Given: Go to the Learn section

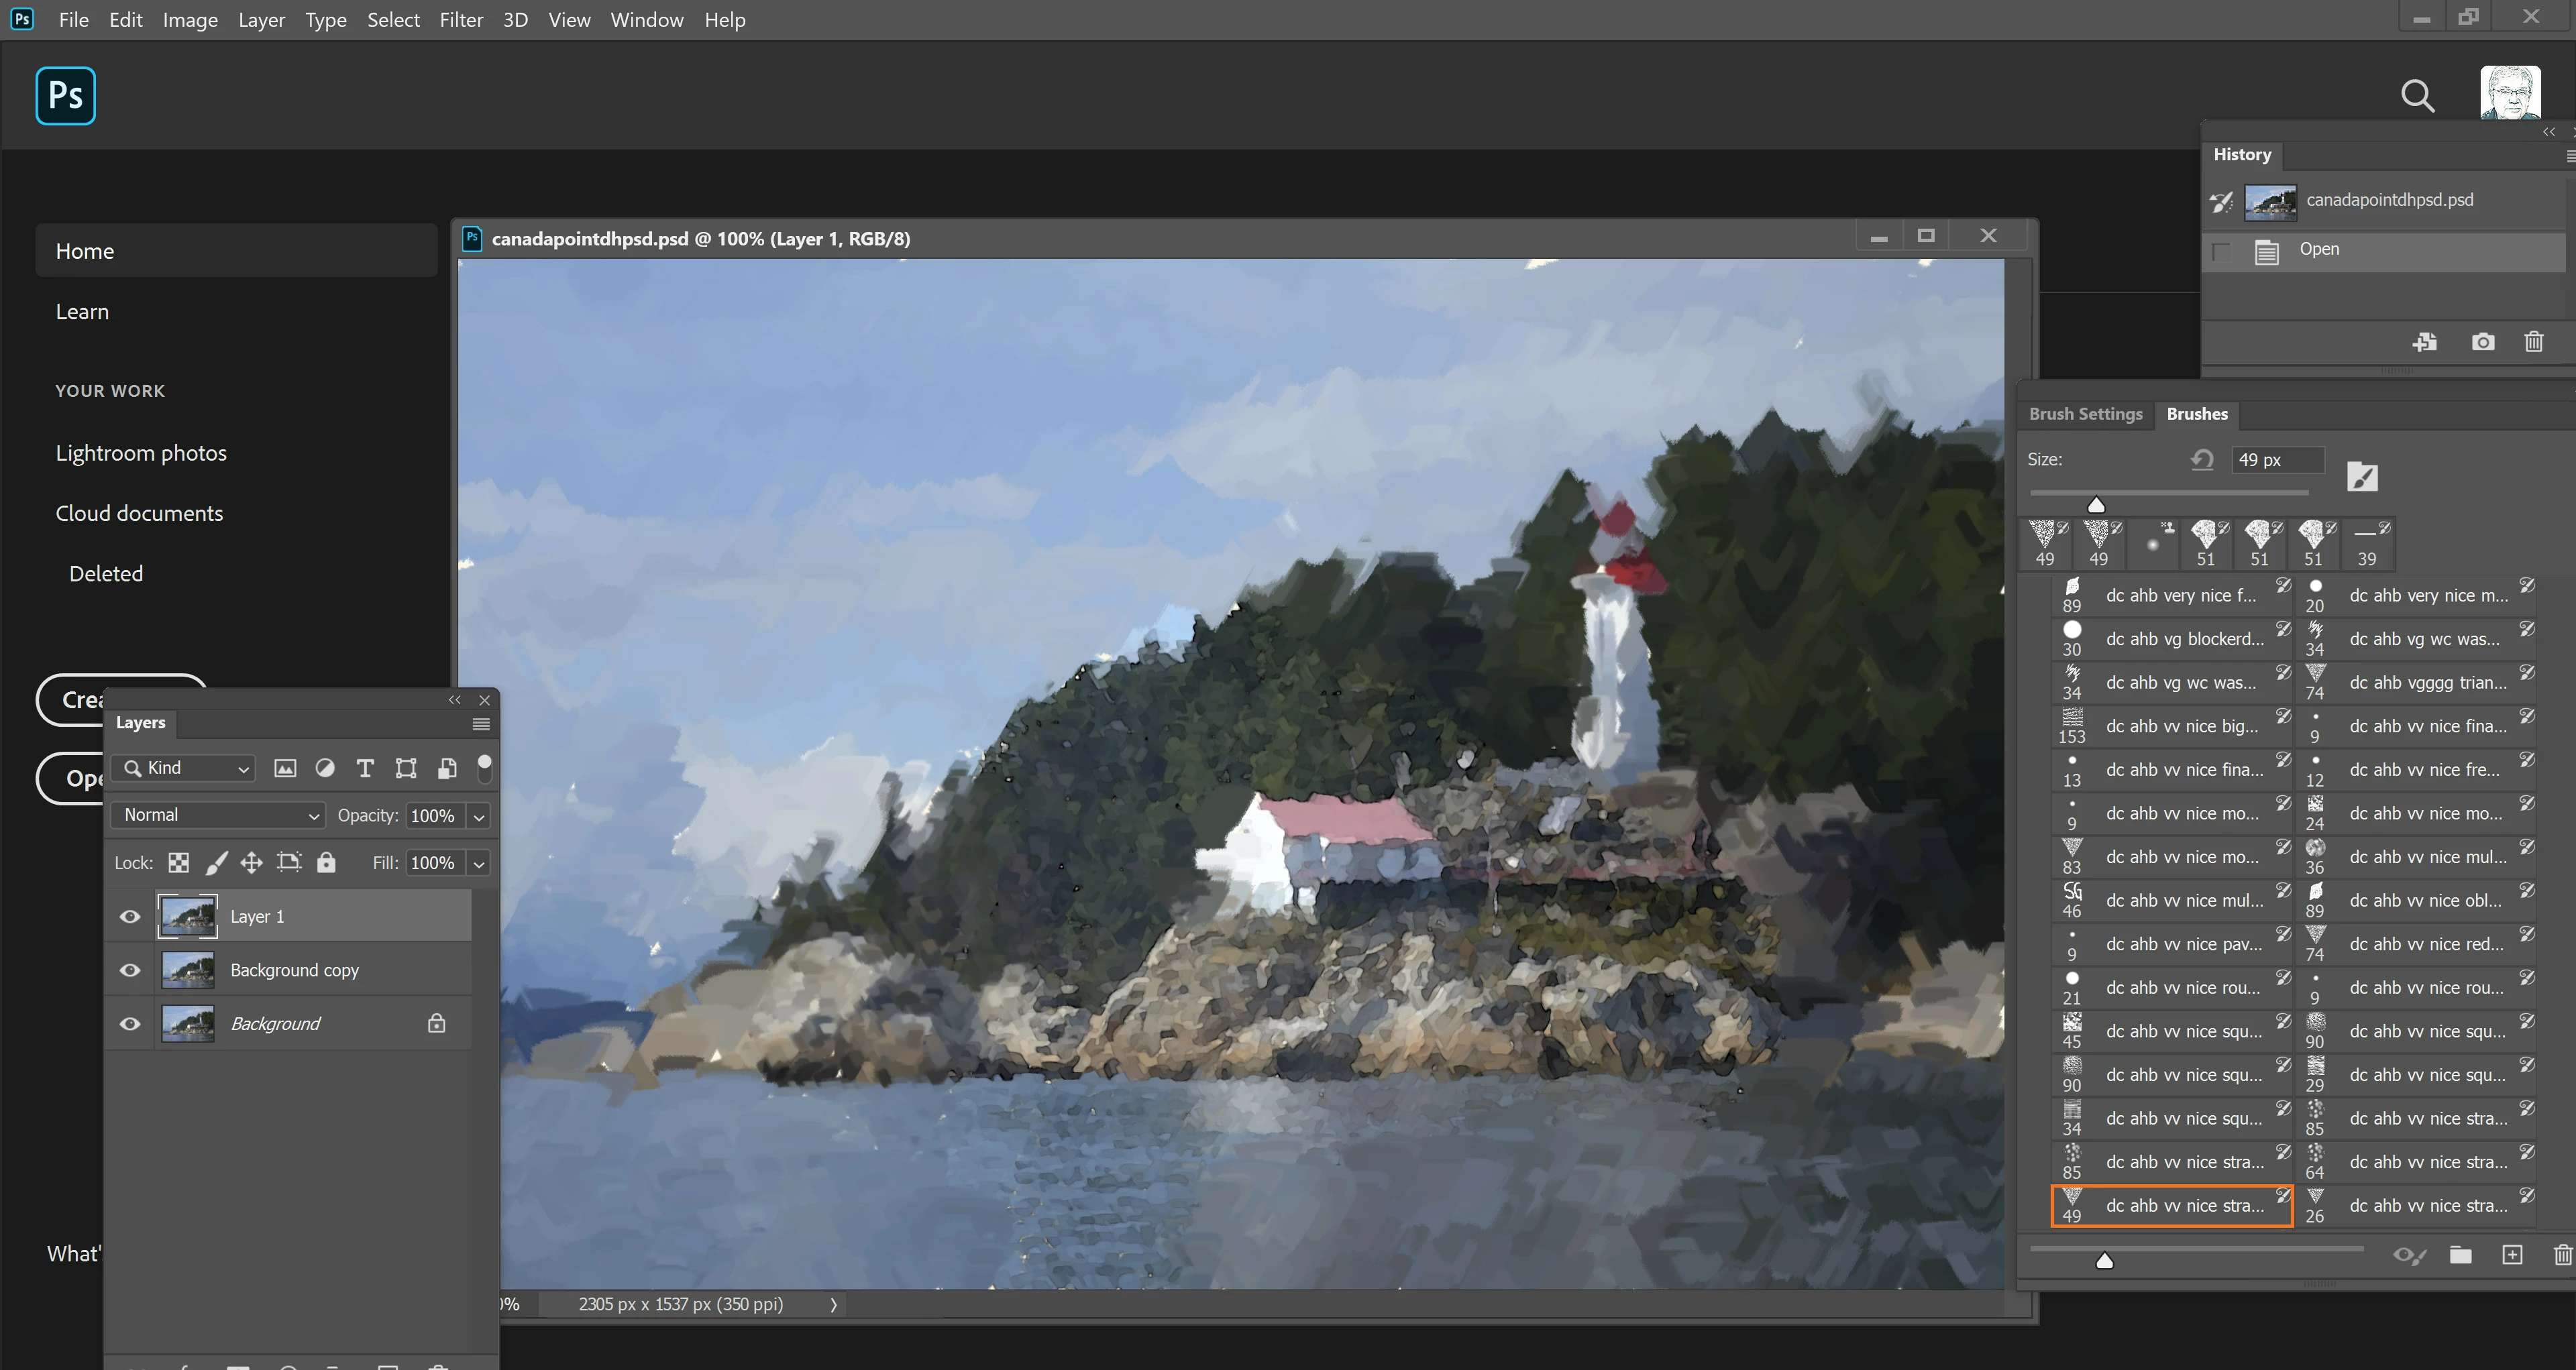Looking at the screenshot, I should tap(82, 312).
